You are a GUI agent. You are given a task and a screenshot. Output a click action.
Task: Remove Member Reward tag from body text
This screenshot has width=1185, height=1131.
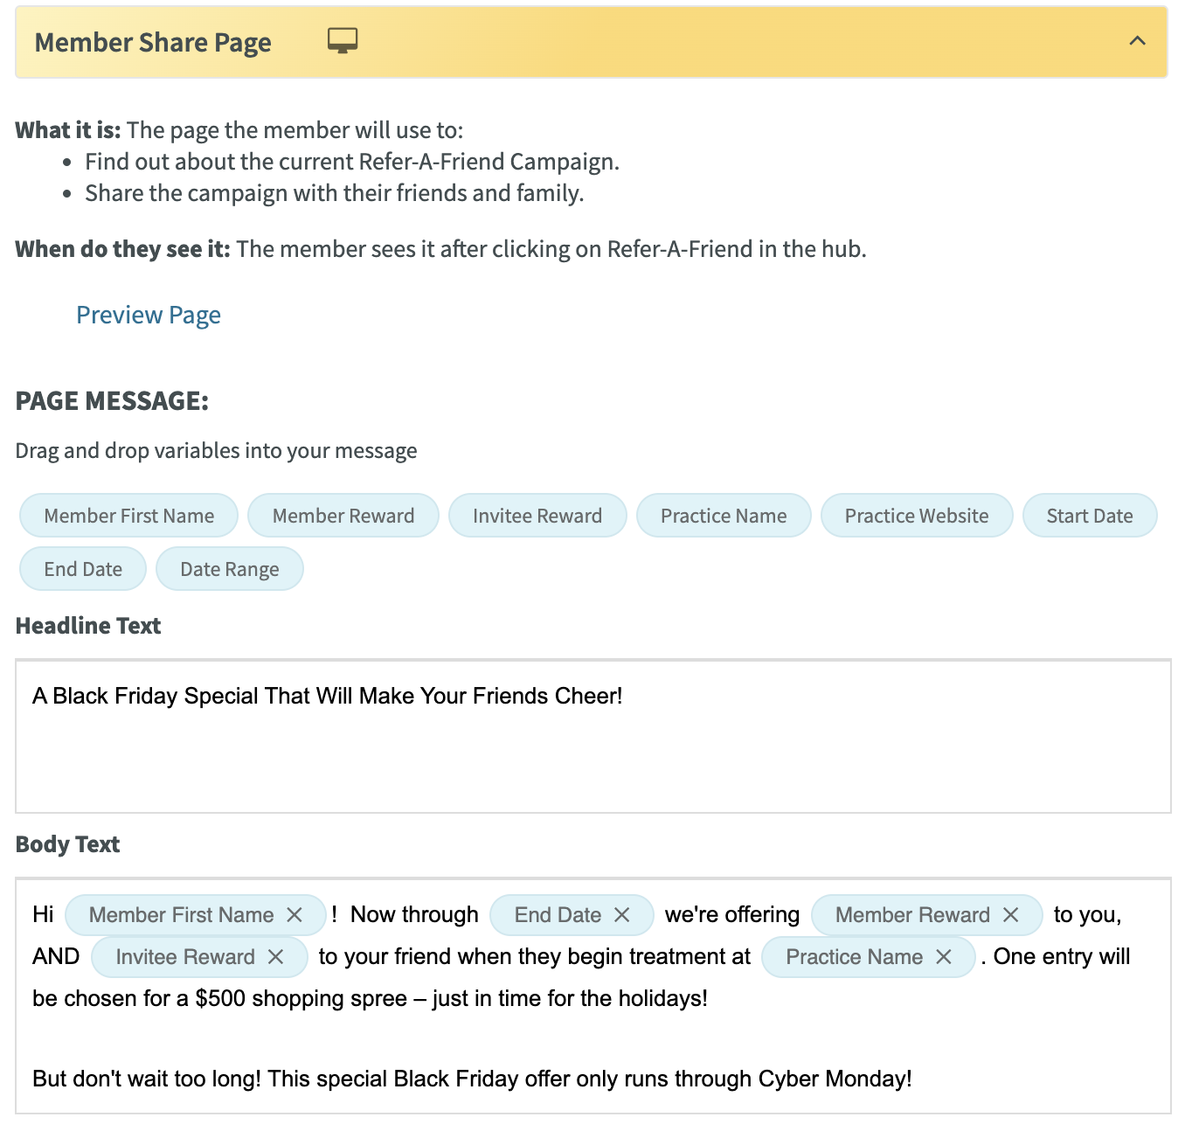pyautogui.click(x=1011, y=915)
